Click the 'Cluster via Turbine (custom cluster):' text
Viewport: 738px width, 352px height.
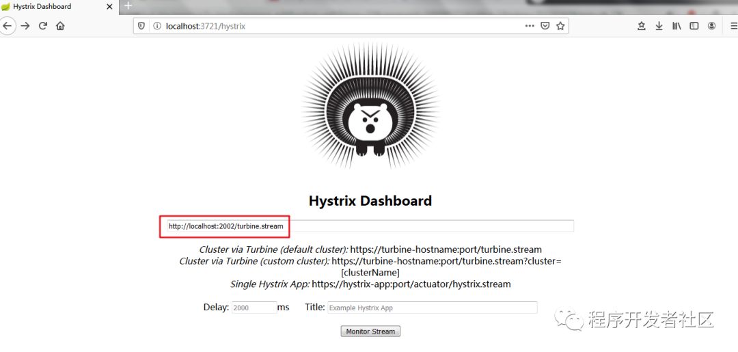[254, 261]
